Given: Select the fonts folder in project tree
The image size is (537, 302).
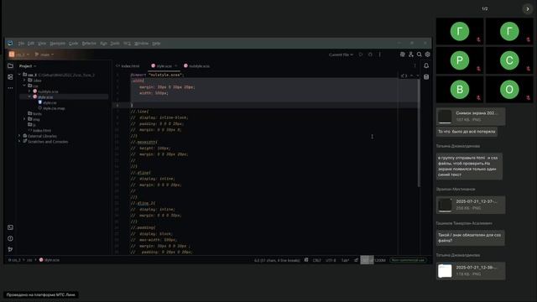Looking at the screenshot, I should pos(34,114).
